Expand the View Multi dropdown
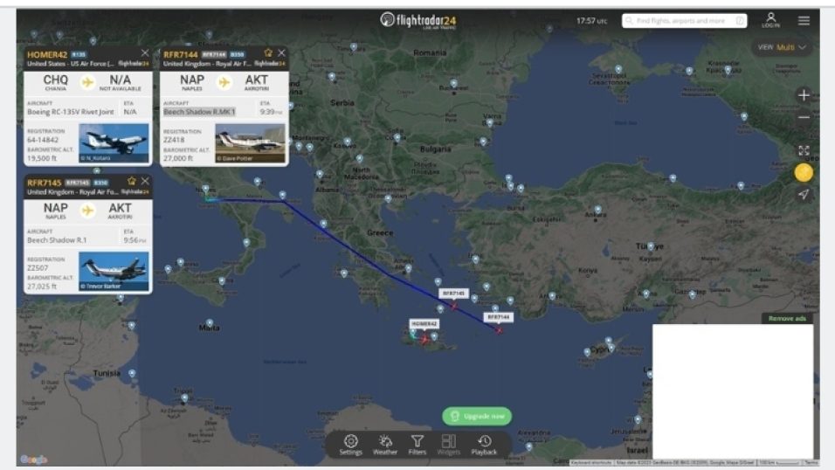The image size is (835, 470). [x=781, y=47]
